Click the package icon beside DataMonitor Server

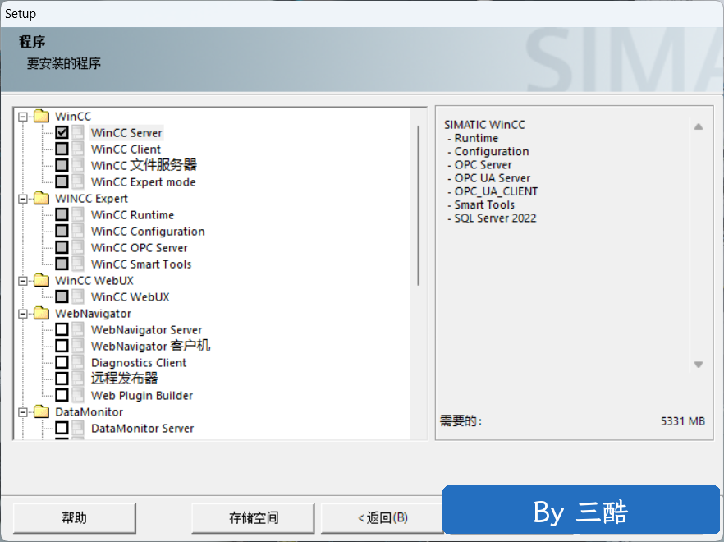78,428
